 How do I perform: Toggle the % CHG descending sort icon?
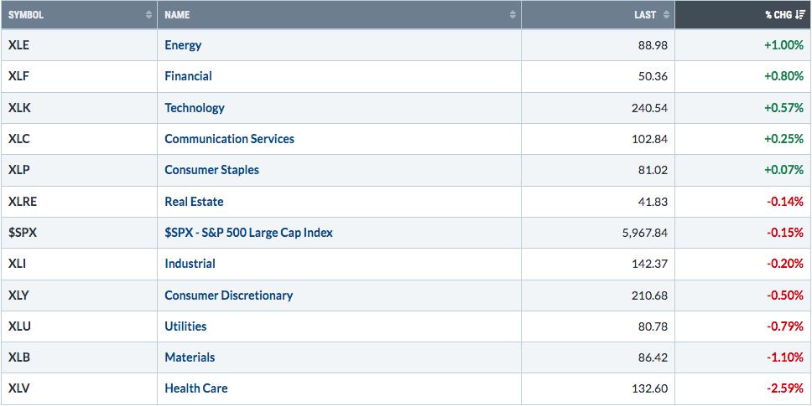(800, 15)
